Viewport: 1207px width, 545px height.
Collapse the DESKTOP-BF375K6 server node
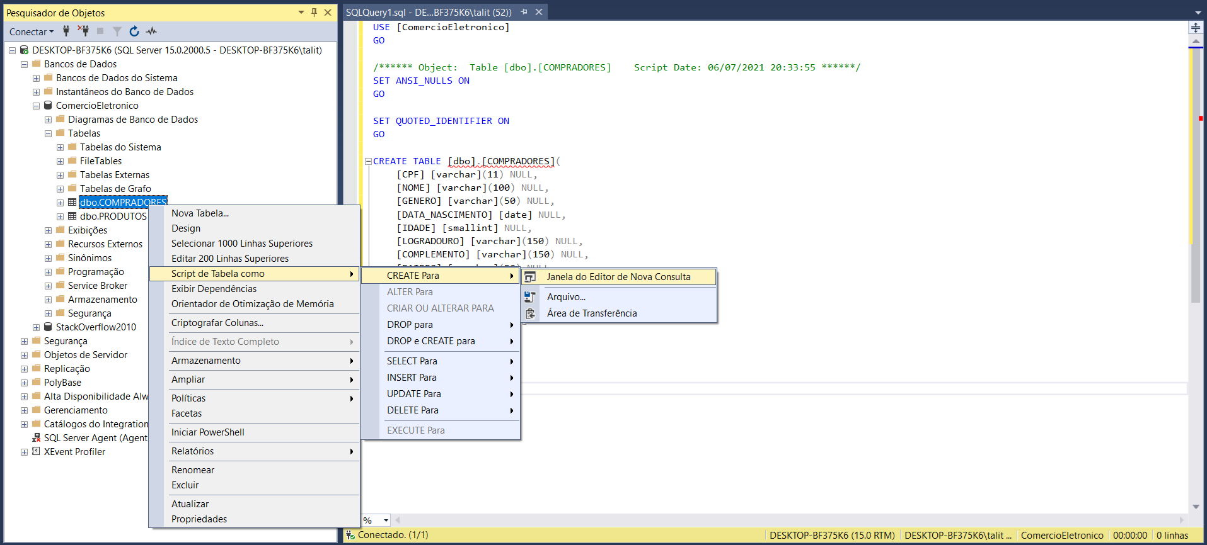click(x=12, y=50)
